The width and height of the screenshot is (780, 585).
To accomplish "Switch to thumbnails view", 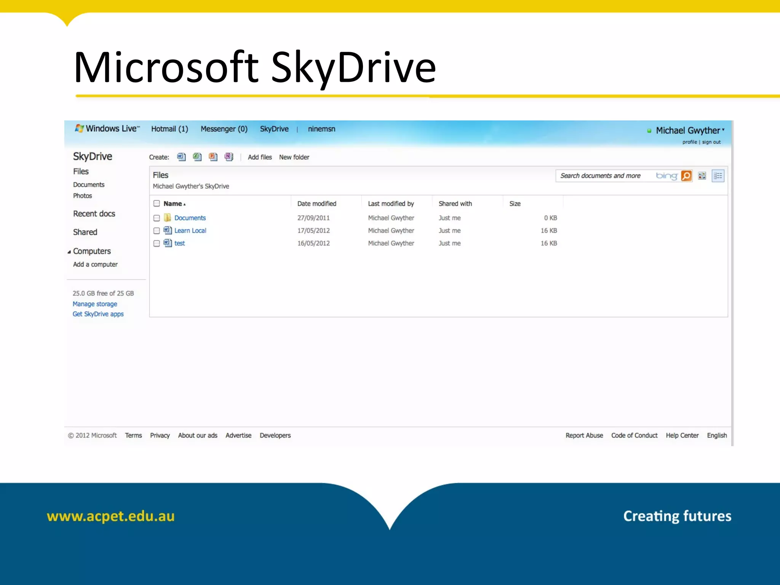I will (702, 176).
